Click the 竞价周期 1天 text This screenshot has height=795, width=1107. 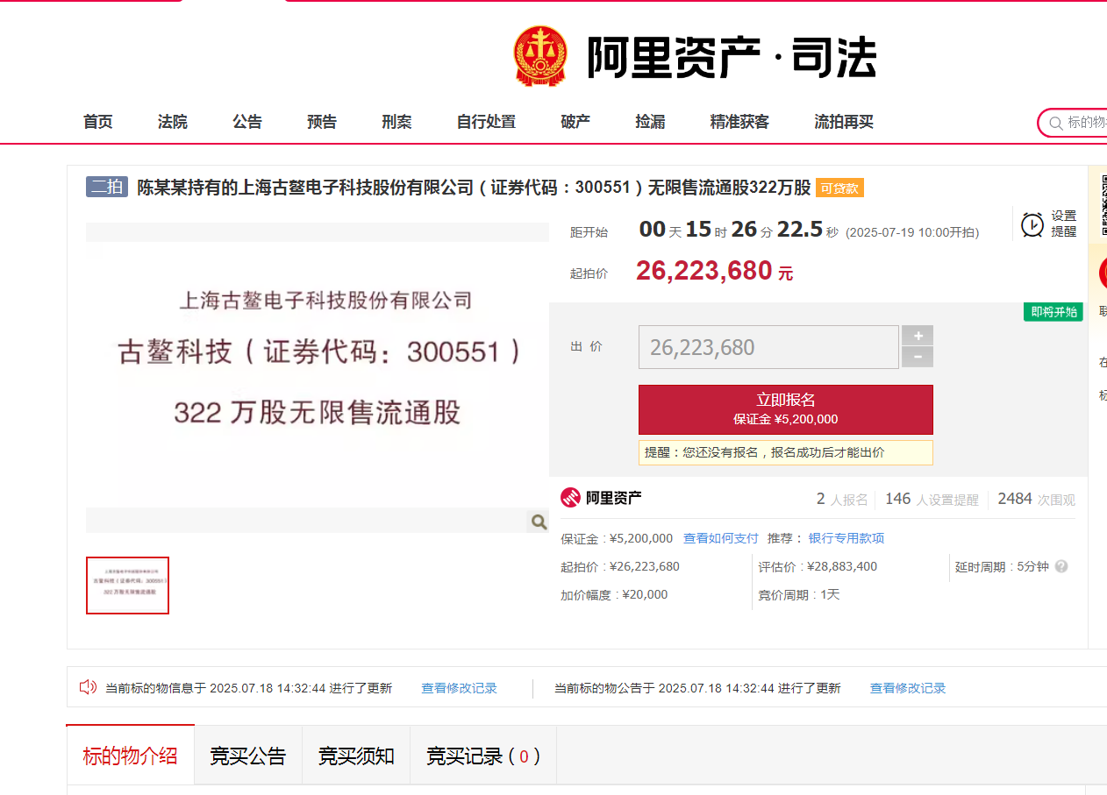pyautogui.click(x=799, y=594)
